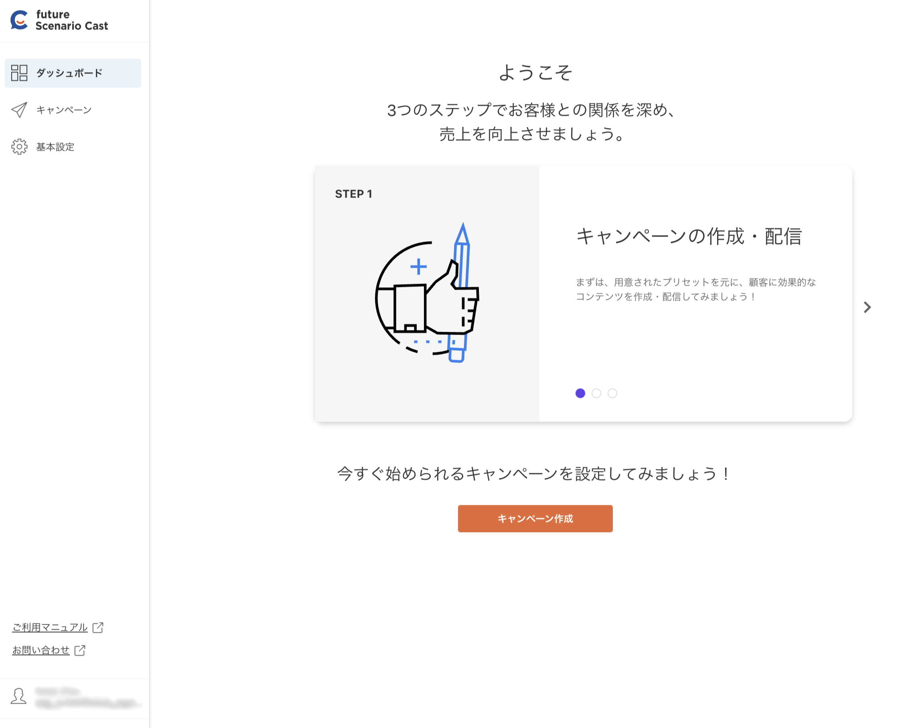Screen dimensions: 918x728
Task: Open キャンペーン from the sidebar menu
Action: 63,110
